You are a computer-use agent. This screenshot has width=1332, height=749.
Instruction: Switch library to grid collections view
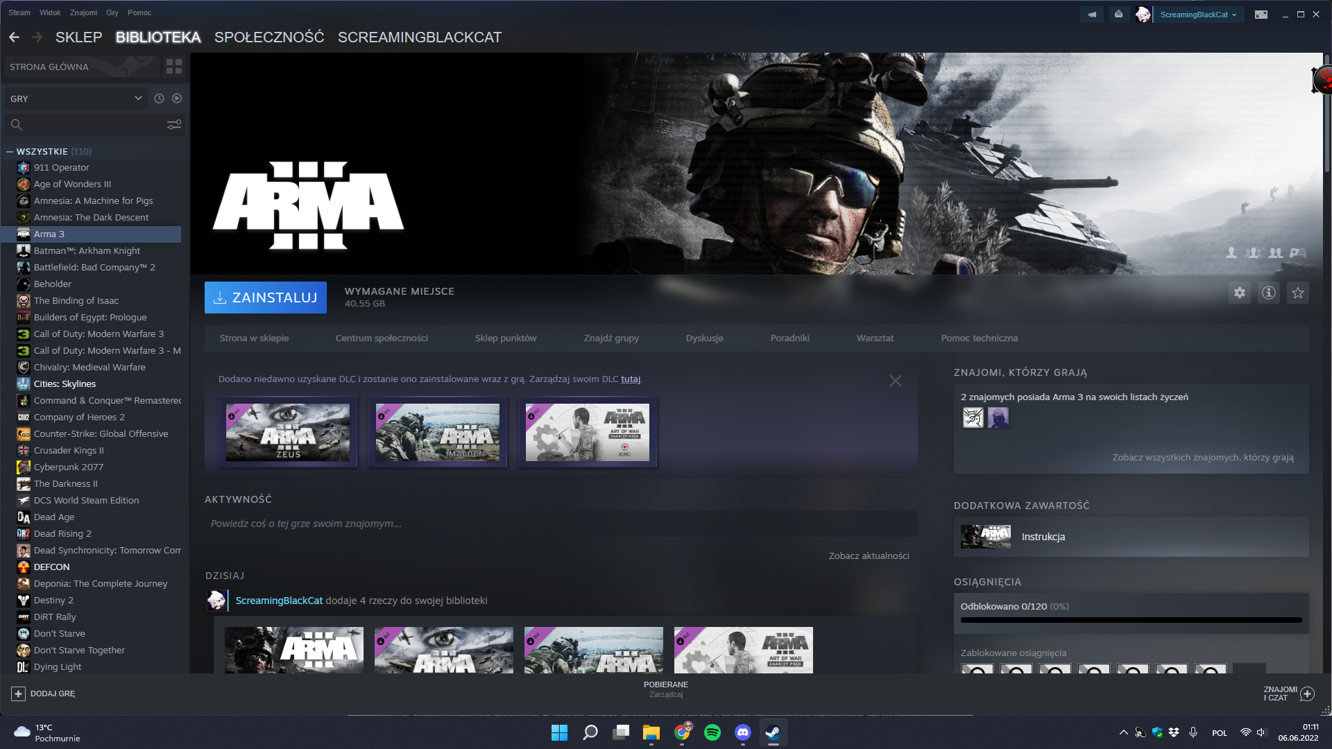tap(174, 67)
